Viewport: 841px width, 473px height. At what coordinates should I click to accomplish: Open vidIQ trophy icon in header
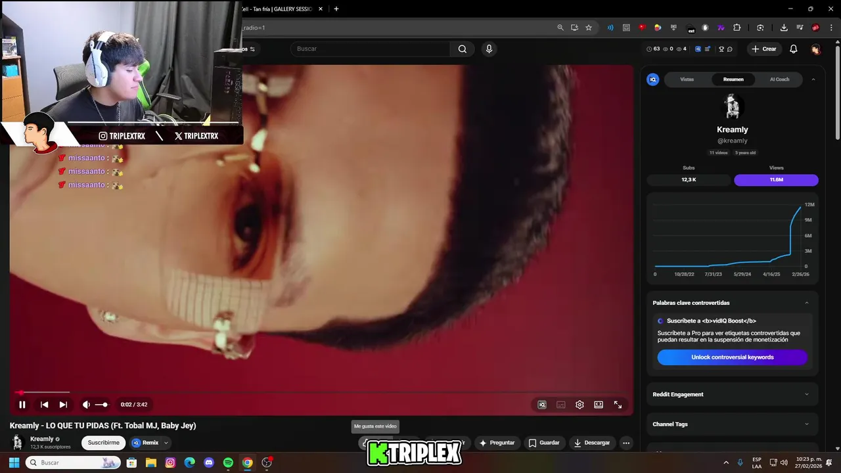click(x=721, y=49)
